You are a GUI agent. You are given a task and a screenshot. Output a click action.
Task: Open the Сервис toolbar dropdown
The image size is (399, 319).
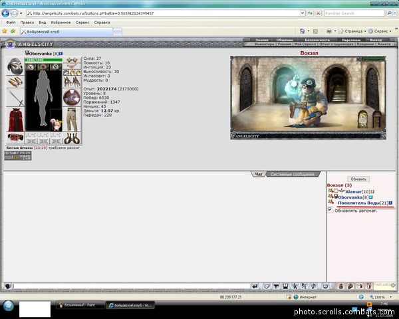[380, 31]
